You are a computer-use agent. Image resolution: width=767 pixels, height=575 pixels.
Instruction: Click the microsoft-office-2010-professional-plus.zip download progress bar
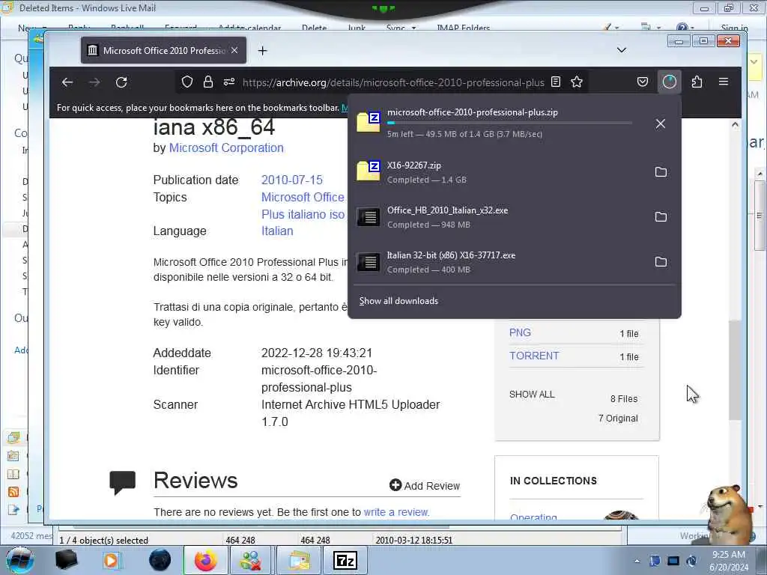coord(509,123)
